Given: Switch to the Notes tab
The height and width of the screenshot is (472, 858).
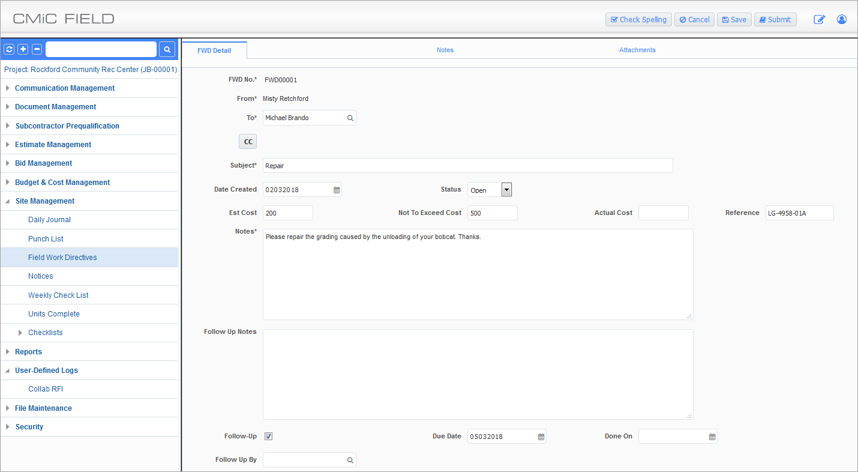Looking at the screenshot, I should [x=445, y=50].
